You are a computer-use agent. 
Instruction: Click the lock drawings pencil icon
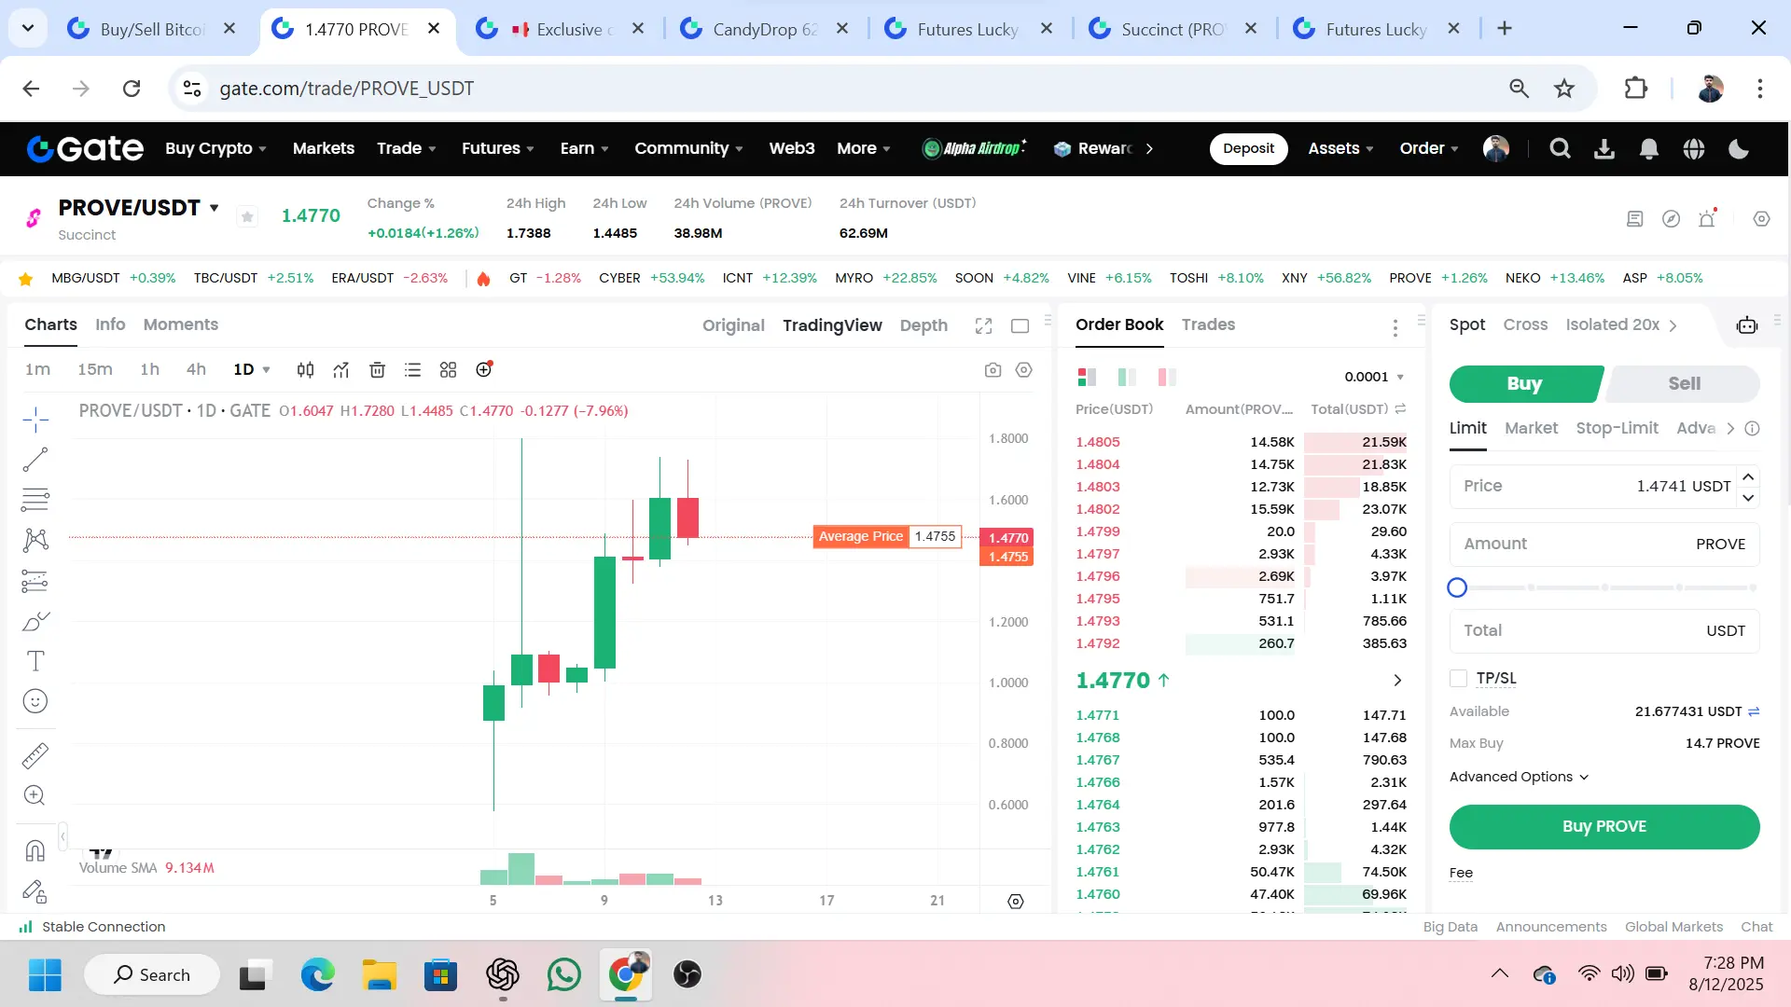click(x=35, y=891)
